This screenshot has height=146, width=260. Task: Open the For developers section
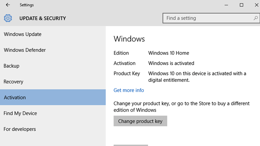coord(53,129)
